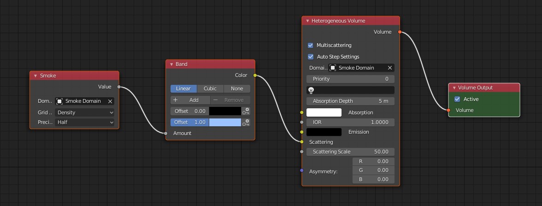Disable the Multiscattering checkbox
The image size is (542, 206).
pos(311,45)
